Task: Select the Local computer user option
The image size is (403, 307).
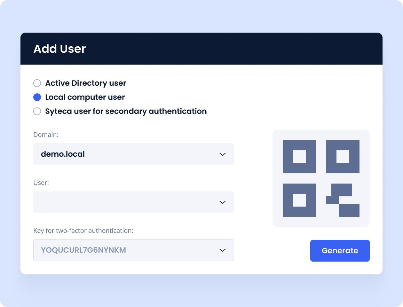Action: 37,97
